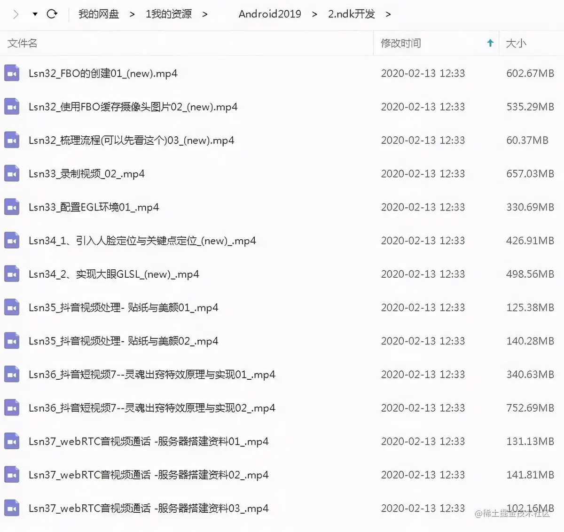
Task: Click size value 426.91MB
Action: tap(530, 241)
